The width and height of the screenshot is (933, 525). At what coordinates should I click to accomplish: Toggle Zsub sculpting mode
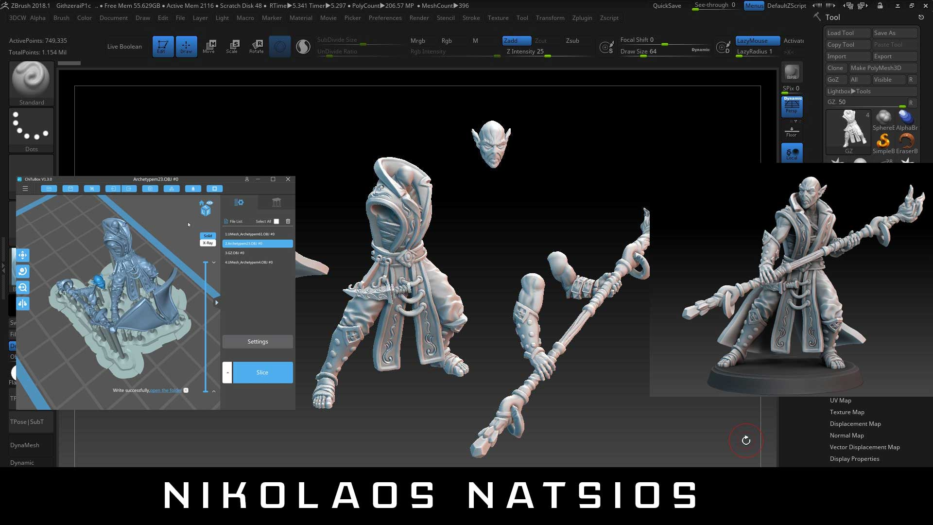click(572, 40)
